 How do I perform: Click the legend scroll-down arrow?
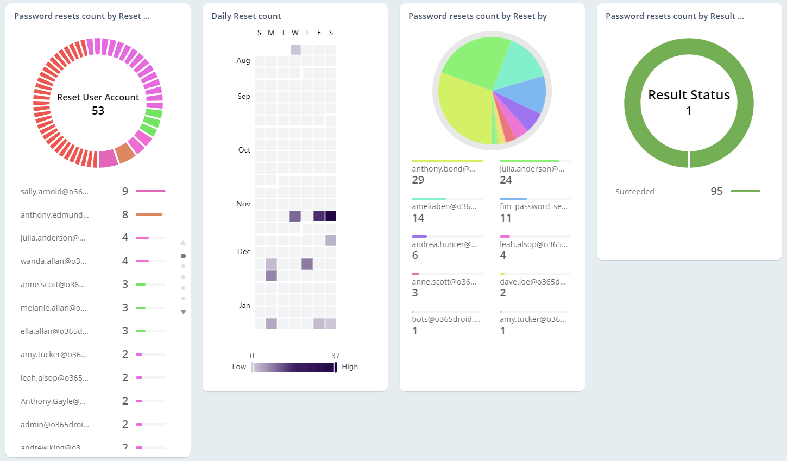[183, 312]
